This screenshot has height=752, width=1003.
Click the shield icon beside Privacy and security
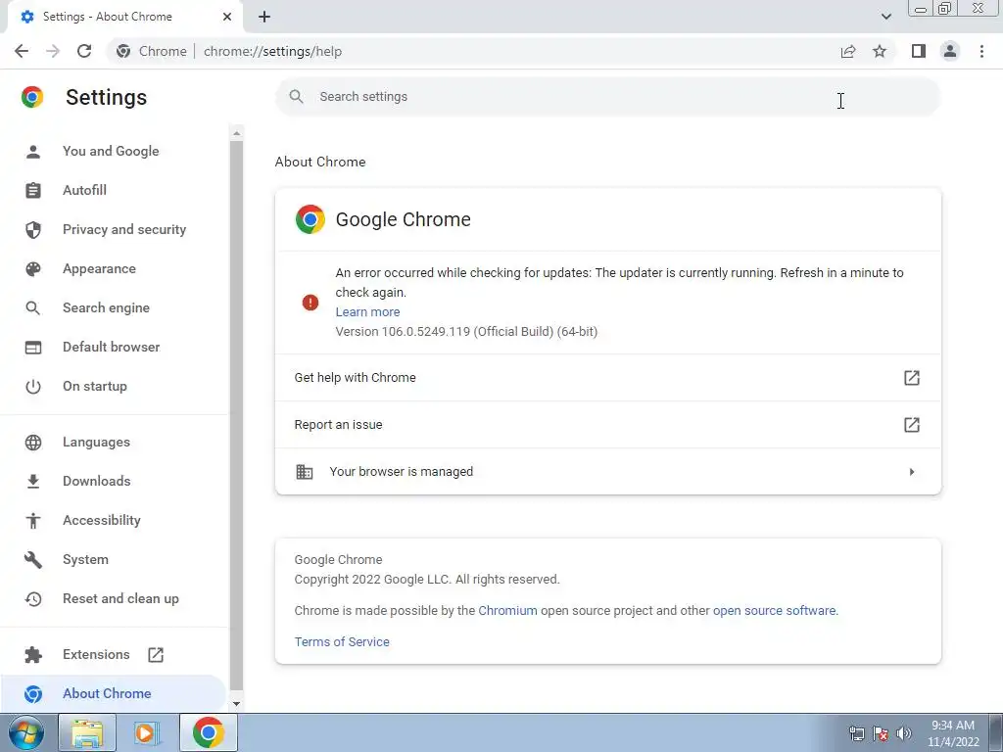click(x=33, y=229)
